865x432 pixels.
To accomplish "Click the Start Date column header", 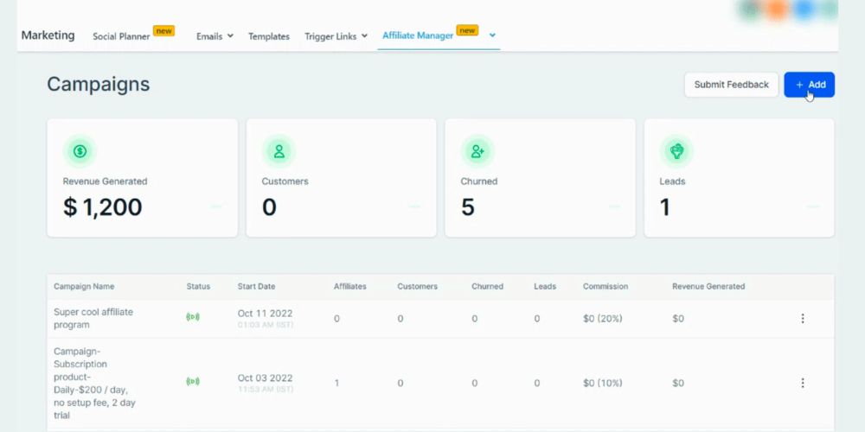I will click(259, 286).
